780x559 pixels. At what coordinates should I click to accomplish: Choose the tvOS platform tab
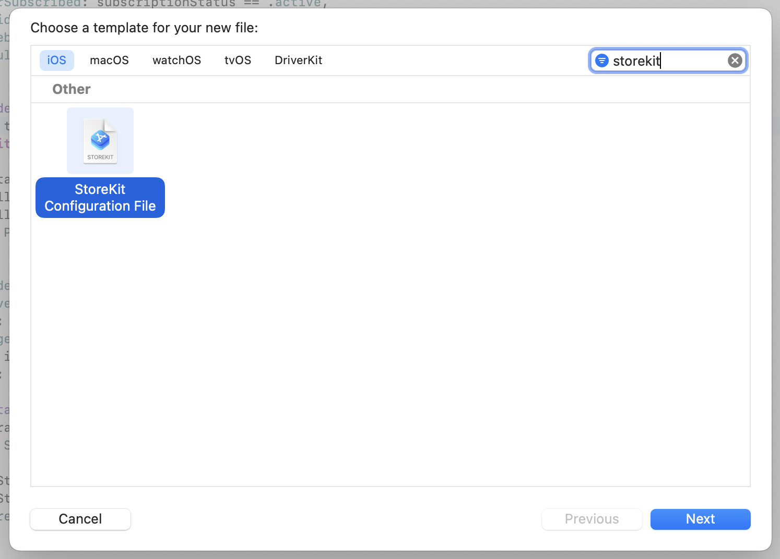point(238,60)
